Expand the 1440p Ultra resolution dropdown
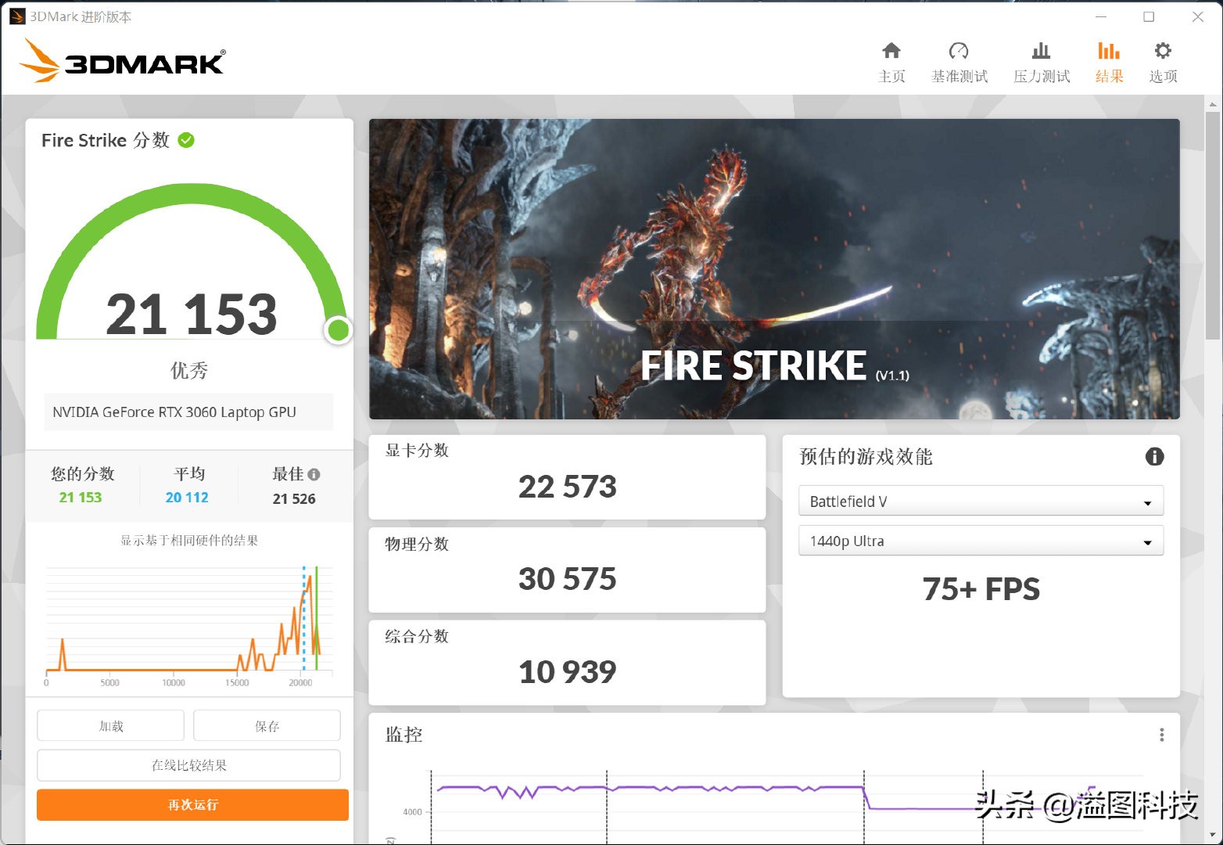Viewport: 1223px width, 845px height. coord(981,541)
